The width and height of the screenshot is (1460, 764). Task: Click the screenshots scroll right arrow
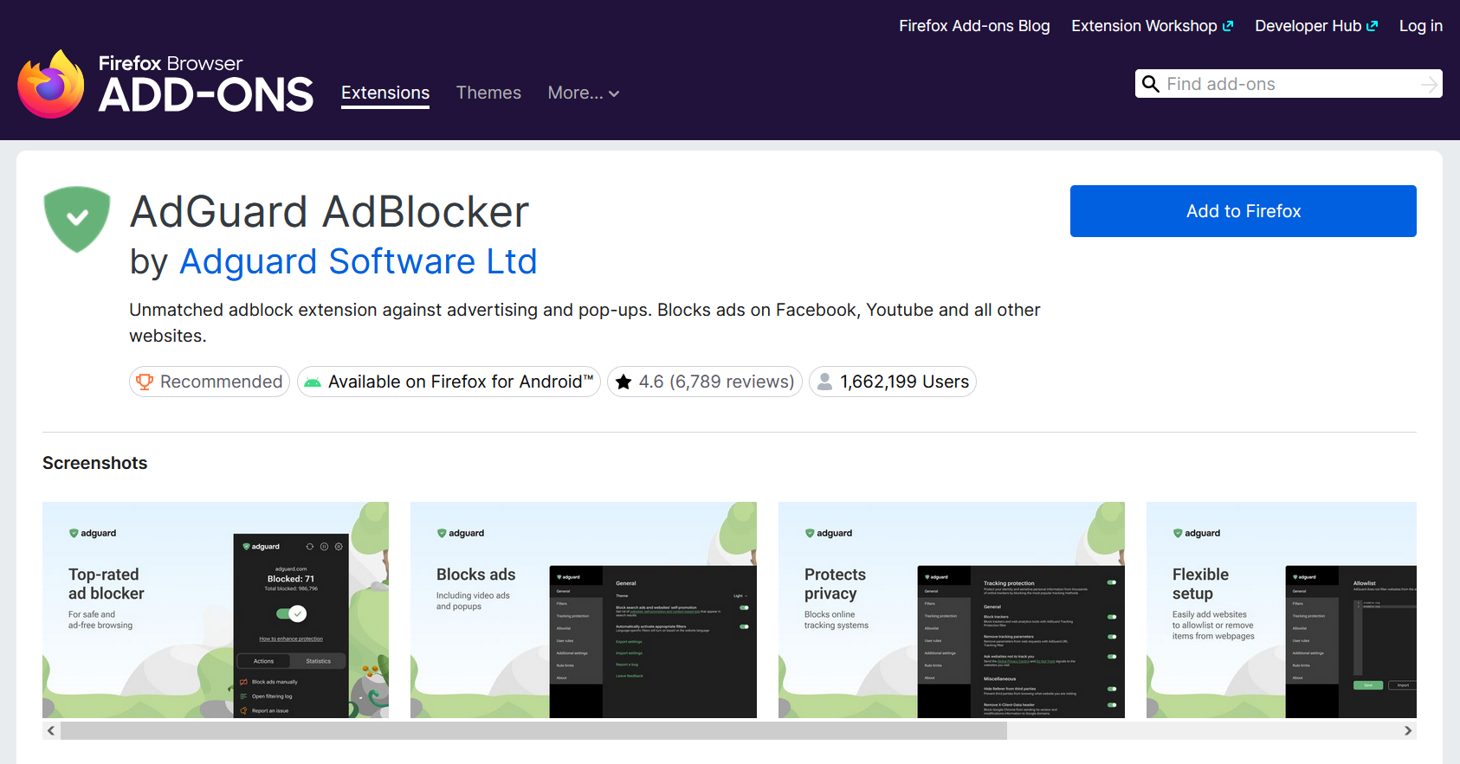1408,730
